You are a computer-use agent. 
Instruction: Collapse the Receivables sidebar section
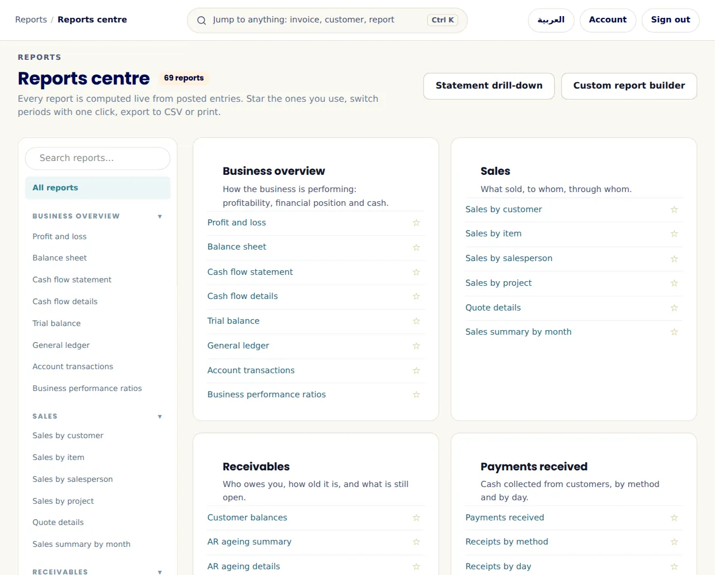(x=160, y=572)
